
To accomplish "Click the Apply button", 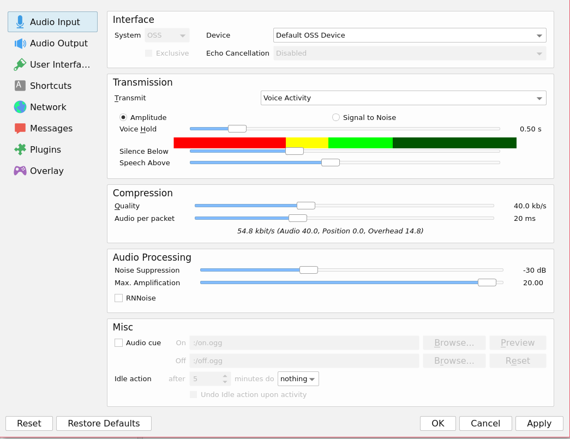I will click(x=539, y=423).
